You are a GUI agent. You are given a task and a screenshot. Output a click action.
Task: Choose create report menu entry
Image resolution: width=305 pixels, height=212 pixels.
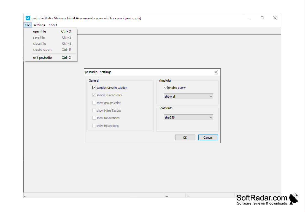pos(50,49)
